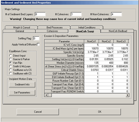Open the Initial Conditions tab
Screen dimensions: 139x122
(x=87, y=28)
